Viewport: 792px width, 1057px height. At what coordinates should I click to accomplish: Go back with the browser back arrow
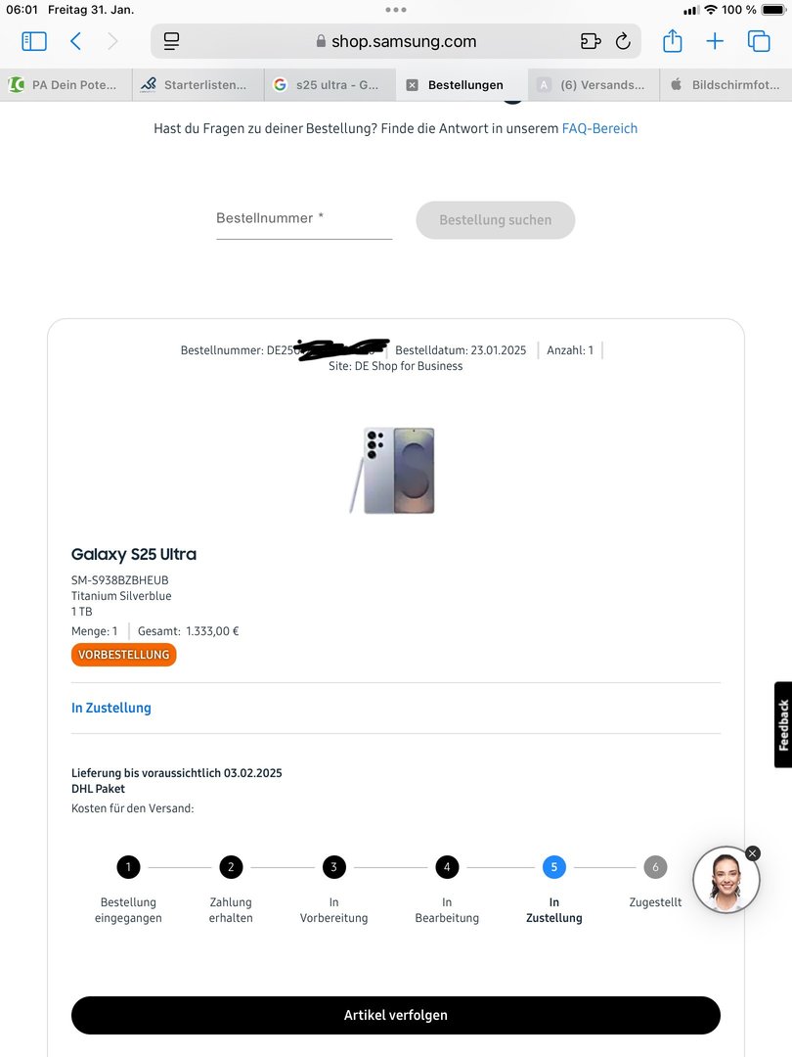pyautogui.click(x=75, y=42)
